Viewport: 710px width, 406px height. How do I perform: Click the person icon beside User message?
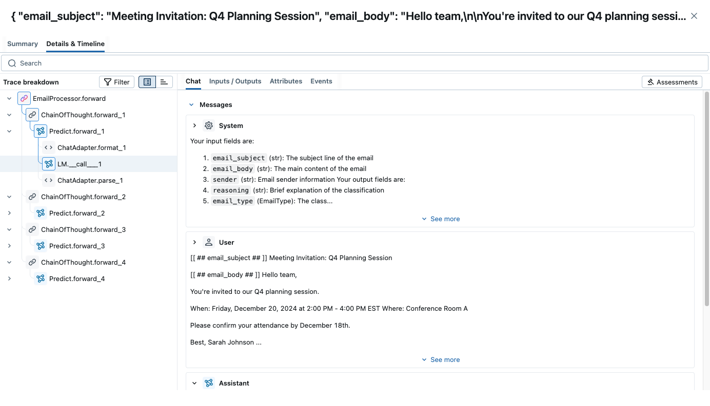(x=208, y=242)
